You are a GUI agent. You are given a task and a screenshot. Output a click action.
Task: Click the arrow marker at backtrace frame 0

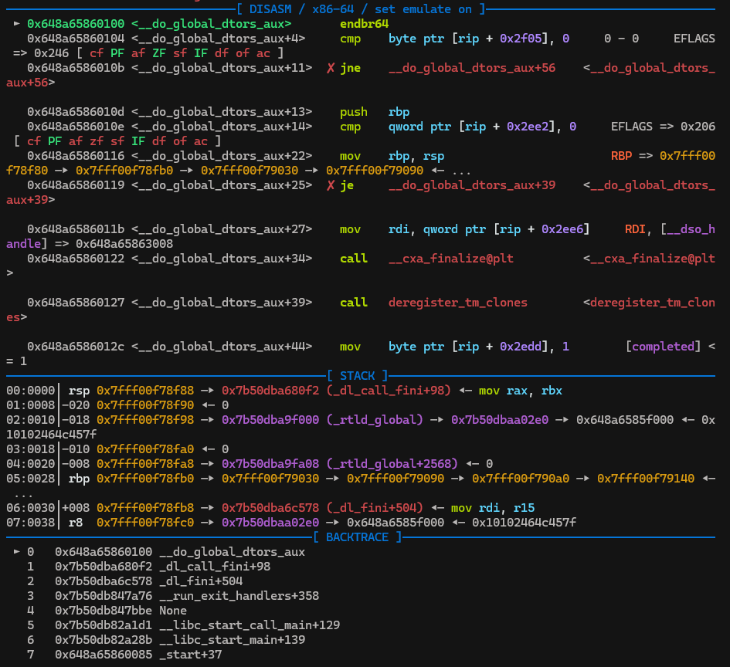point(17,552)
